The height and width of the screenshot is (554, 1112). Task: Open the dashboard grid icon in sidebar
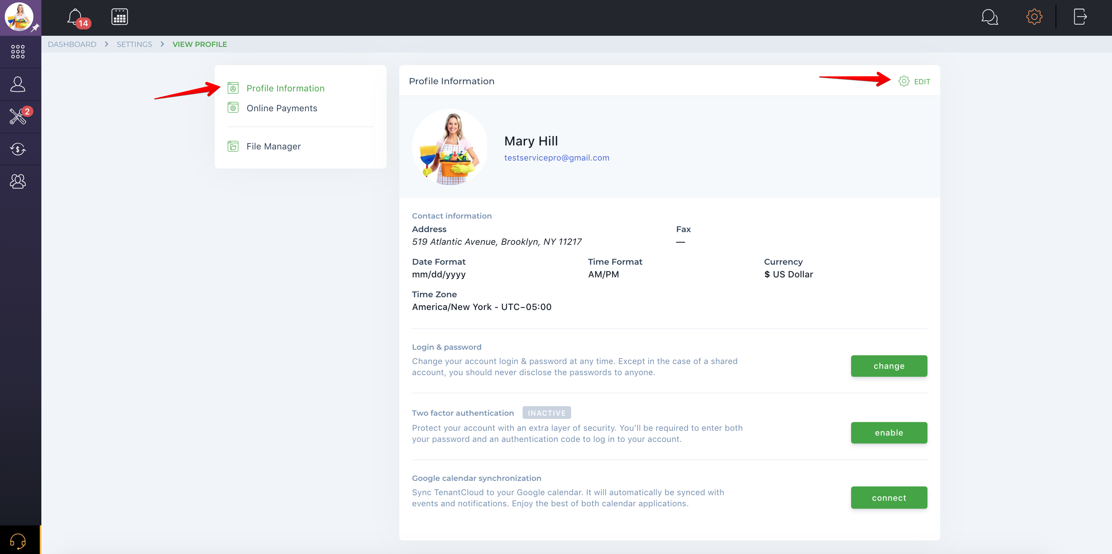point(18,51)
